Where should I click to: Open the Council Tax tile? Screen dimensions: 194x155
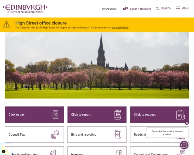(x=34, y=134)
